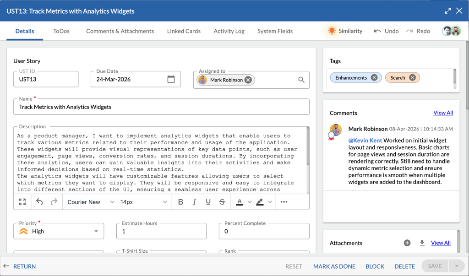Toggle italic formatting in description

pyautogui.click(x=194, y=202)
